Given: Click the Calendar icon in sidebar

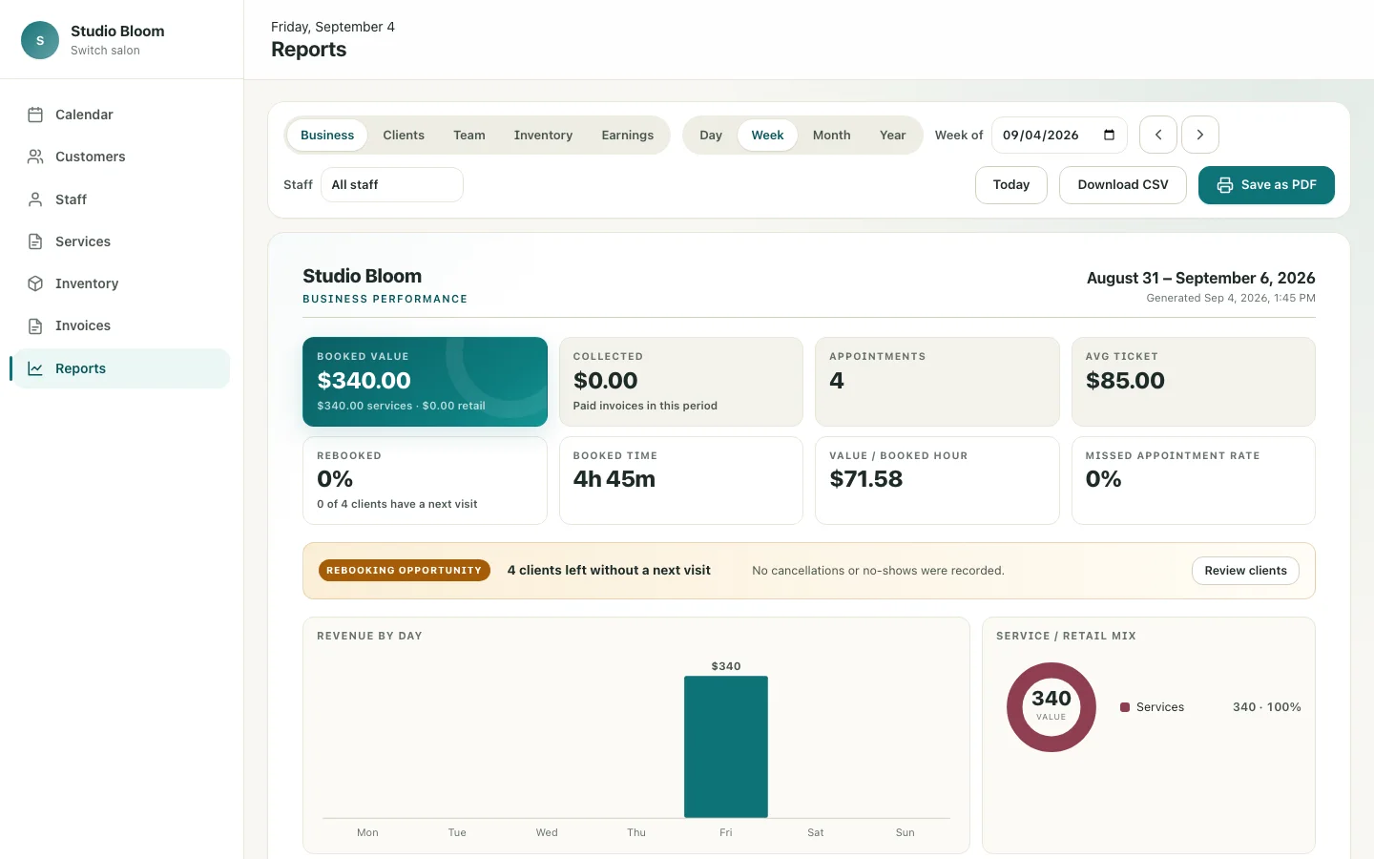Looking at the screenshot, I should coord(35,115).
